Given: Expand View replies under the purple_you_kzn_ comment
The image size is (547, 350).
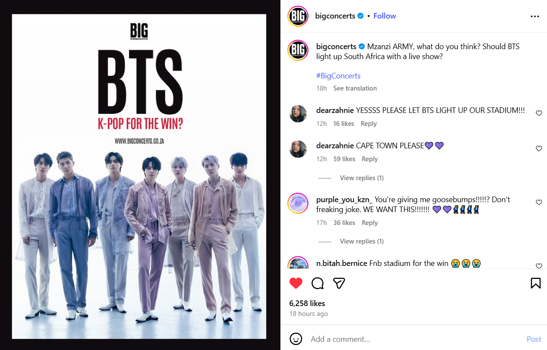Looking at the screenshot, I should pyautogui.click(x=362, y=241).
